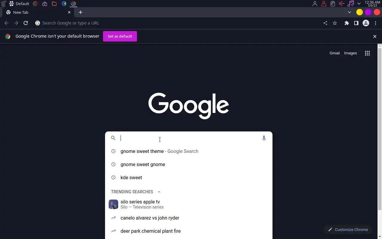
Task: Open the tab search dropdown arrow
Action: [x=349, y=12]
